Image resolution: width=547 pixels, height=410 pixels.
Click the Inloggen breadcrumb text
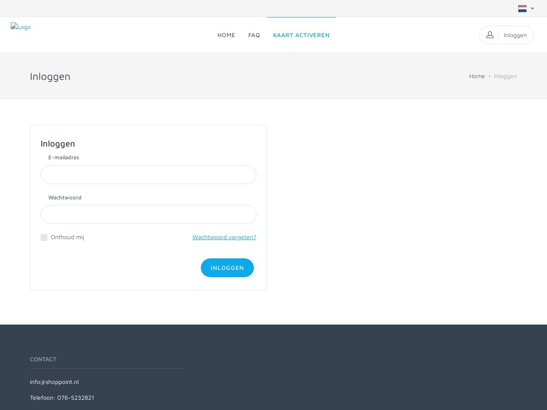[x=505, y=76]
